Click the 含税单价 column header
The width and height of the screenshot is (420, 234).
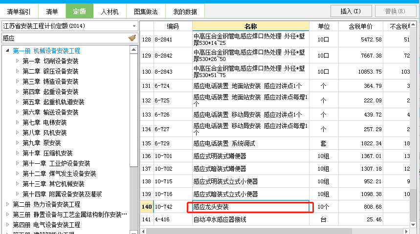360,26
